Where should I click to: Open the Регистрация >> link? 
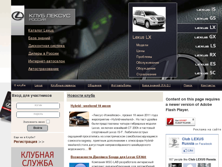tap(29, 142)
